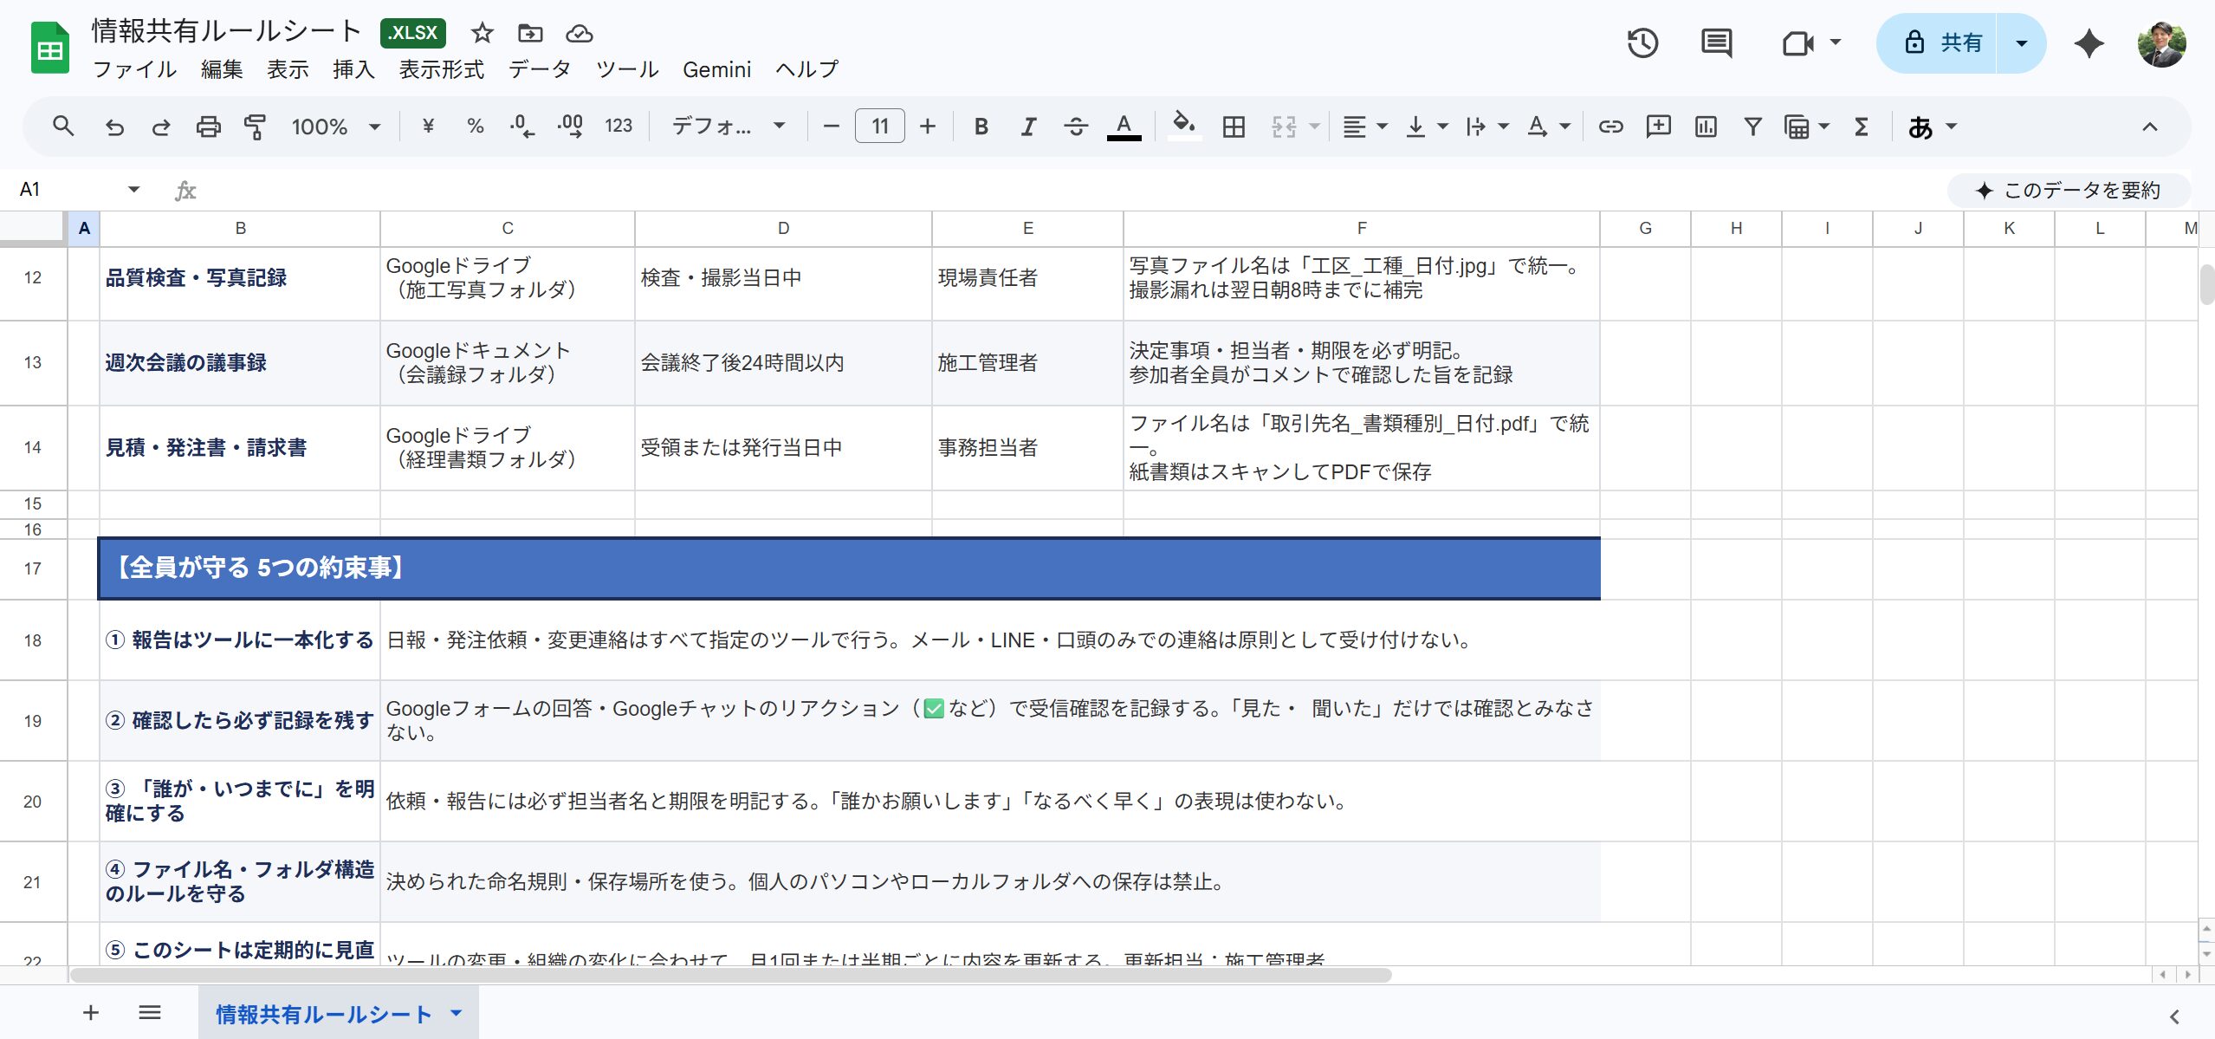Open the horizontal align dropdown
Image resolution: width=2215 pixels, height=1039 pixels.
(x=1364, y=127)
